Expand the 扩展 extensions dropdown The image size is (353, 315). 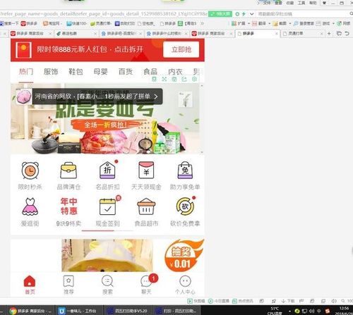coord(249,23)
